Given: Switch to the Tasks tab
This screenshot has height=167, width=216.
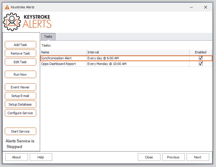Looking at the screenshot, I should pyautogui.click(x=48, y=36).
